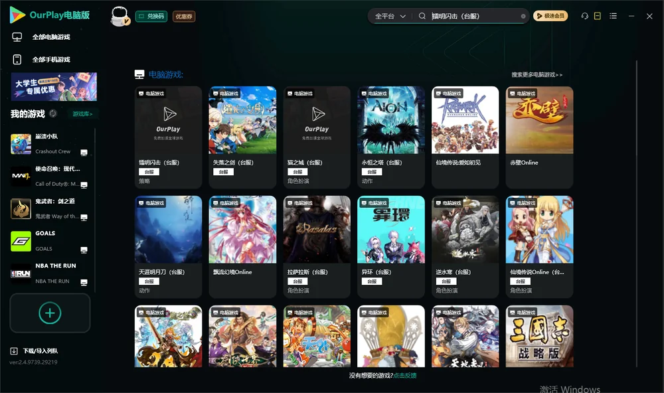Open the 大学生专属优惠 promo banner
This screenshot has height=393, width=664.
(x=54, y=86)
